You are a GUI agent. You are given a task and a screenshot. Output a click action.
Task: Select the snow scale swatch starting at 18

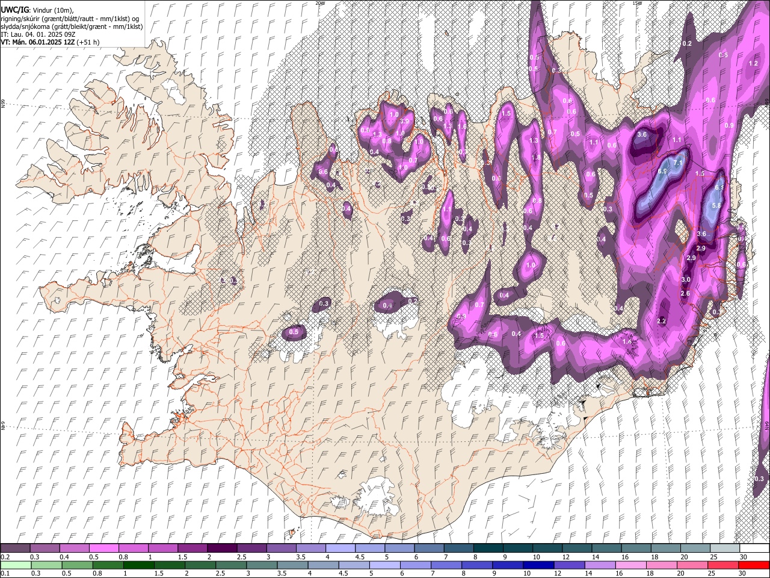point(665,548)
